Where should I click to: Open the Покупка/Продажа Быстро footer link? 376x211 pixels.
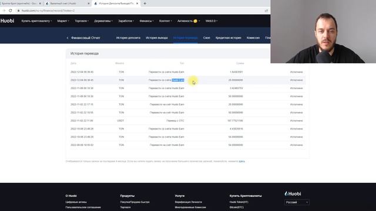click(135, 202)
